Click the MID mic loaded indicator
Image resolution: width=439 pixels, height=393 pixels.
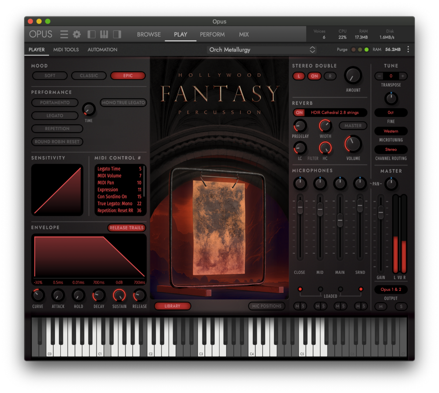[x=320, y=289]
